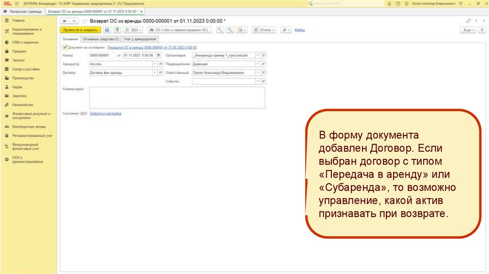Open the 1C main menu hamburger icon
This screenshot has height=274, width=489.
click(x=16, y=3)
